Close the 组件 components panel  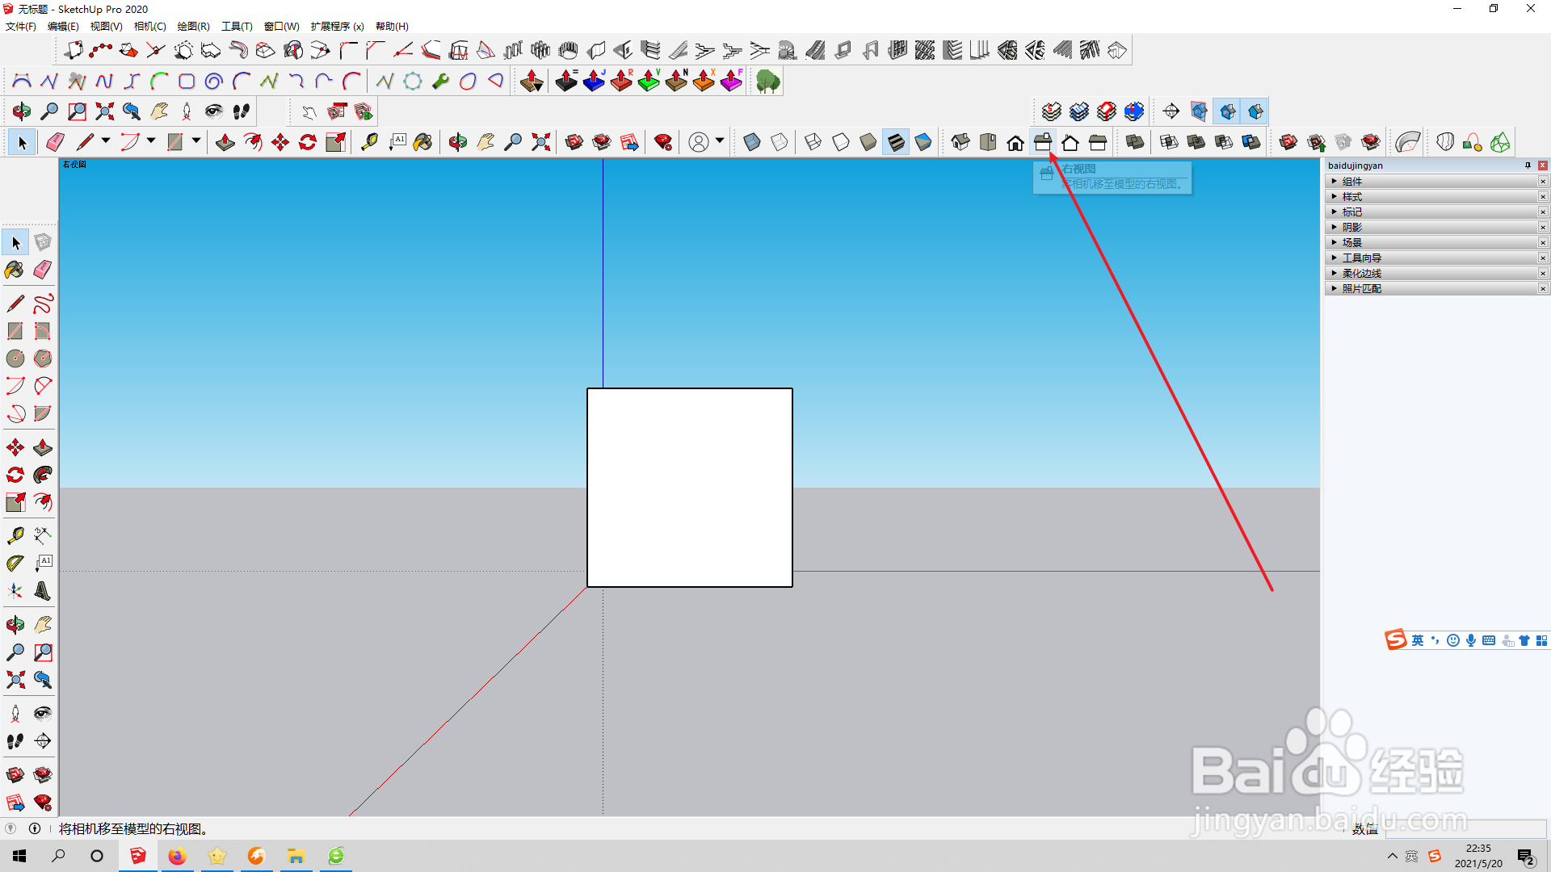(x=1542, y=182)
